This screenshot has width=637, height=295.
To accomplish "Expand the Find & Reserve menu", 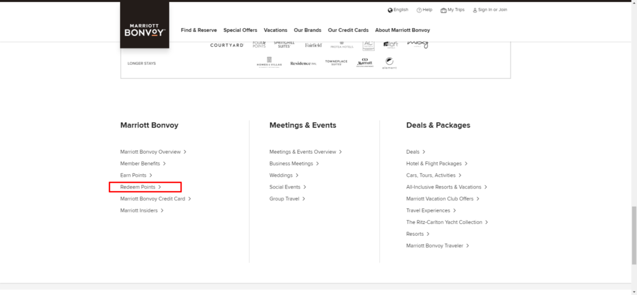I will pyautogui.click(x=198, y=30).
